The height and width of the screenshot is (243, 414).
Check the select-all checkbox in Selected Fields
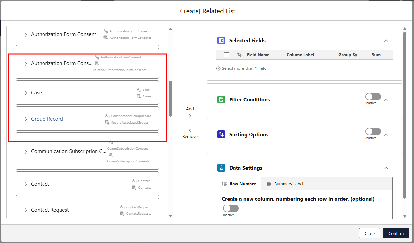click(227, 55)
